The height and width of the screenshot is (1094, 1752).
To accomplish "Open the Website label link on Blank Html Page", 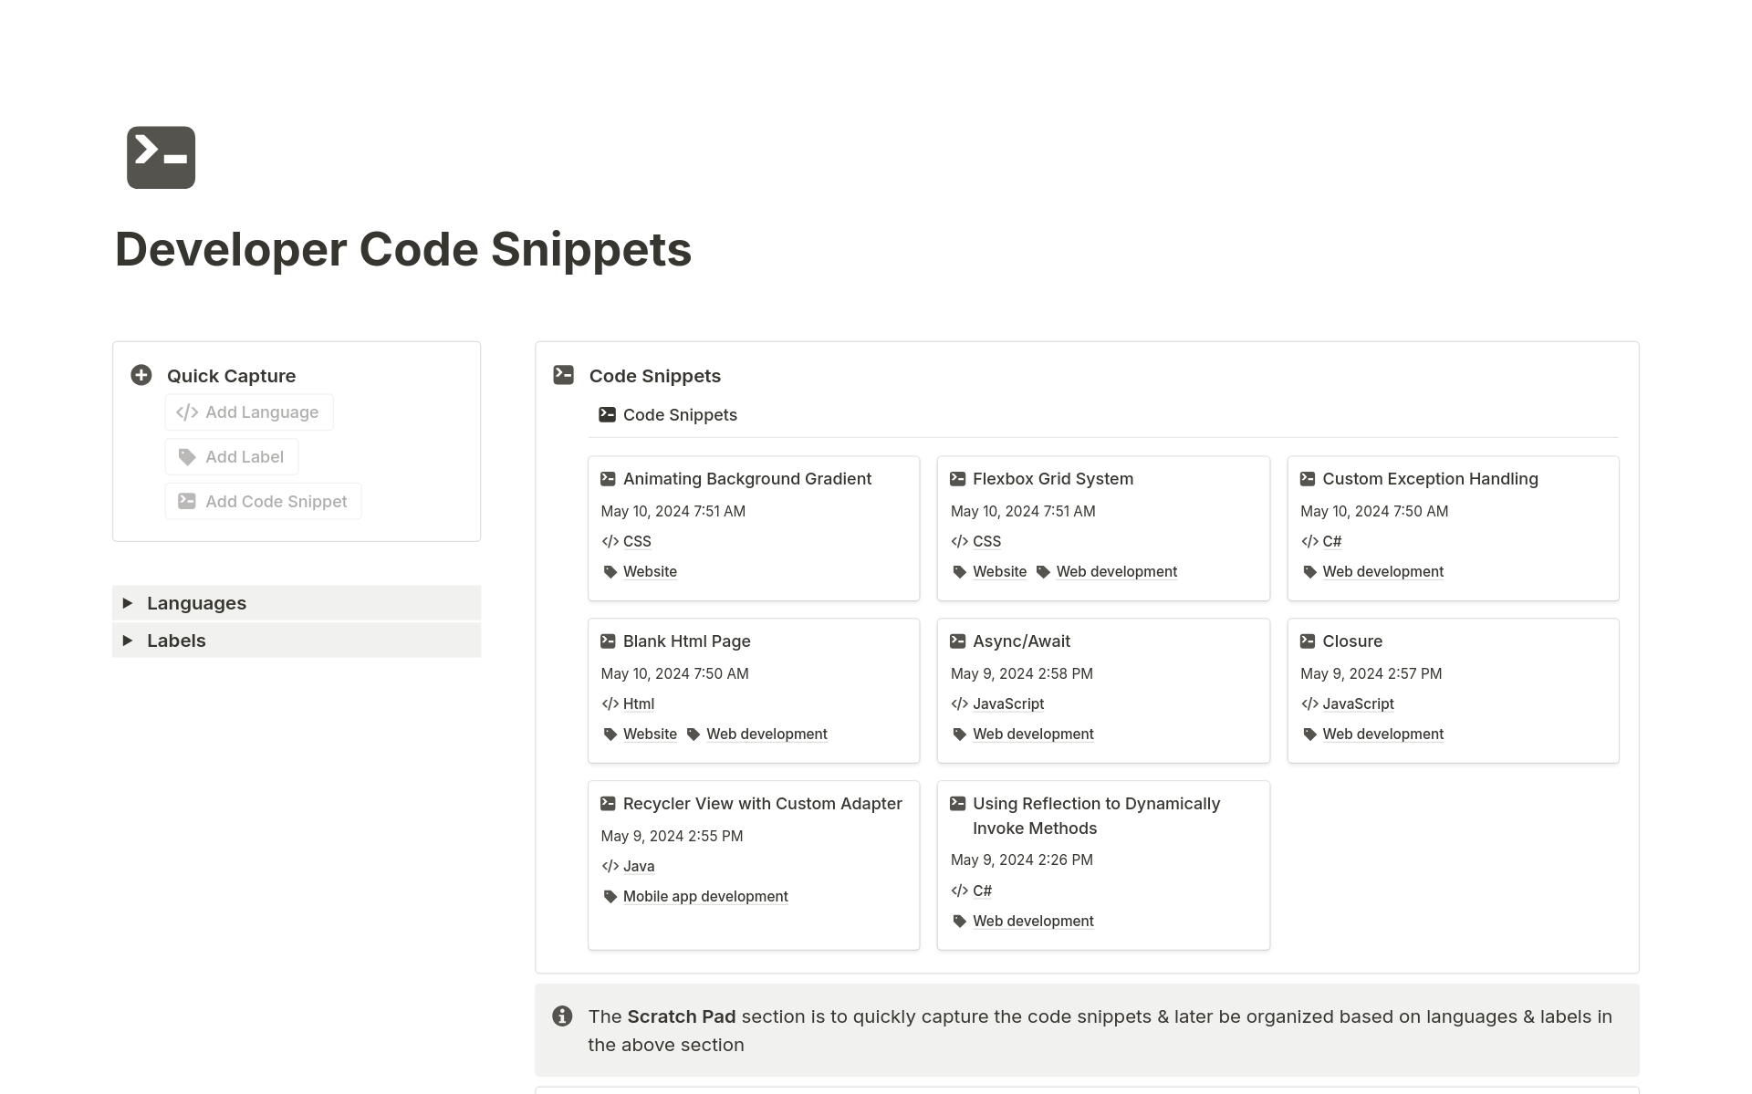I will 650,734.
